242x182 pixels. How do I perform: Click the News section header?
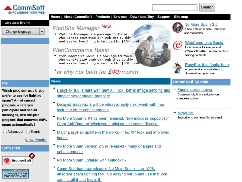(110, 81)
